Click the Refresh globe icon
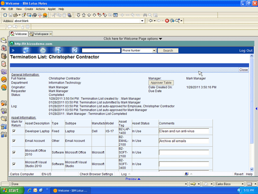 tap(172, 21)
